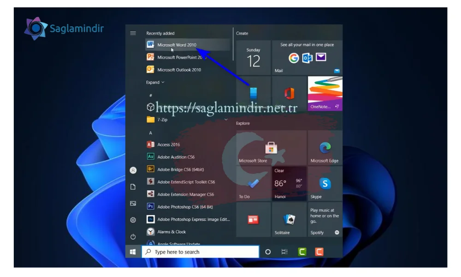The width and height of the screenshot is (461, 277).
Task: Open Alarms & Clock app
Action: [x=188, y=232]
